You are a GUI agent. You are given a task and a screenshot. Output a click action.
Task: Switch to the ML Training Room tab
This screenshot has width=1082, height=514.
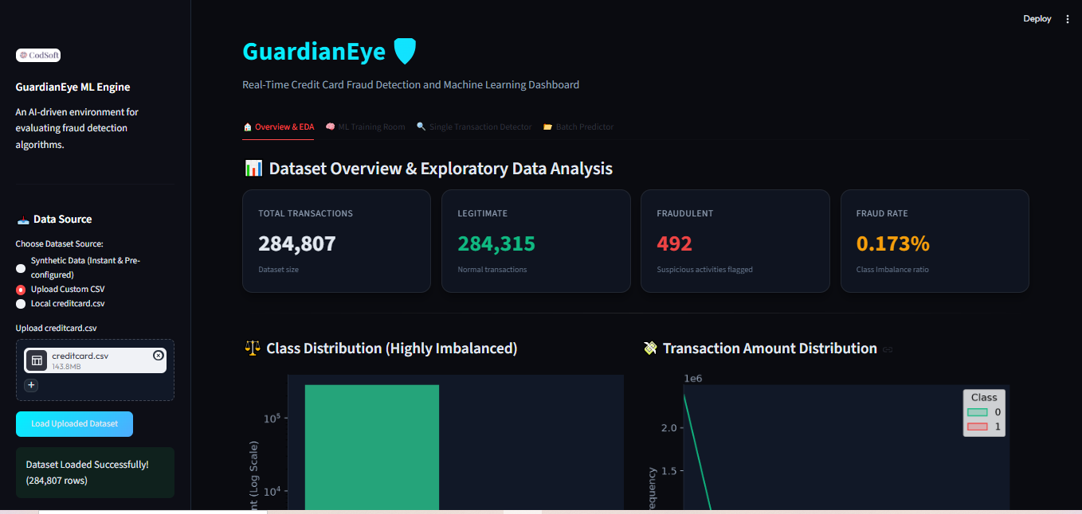coord(365,127)
